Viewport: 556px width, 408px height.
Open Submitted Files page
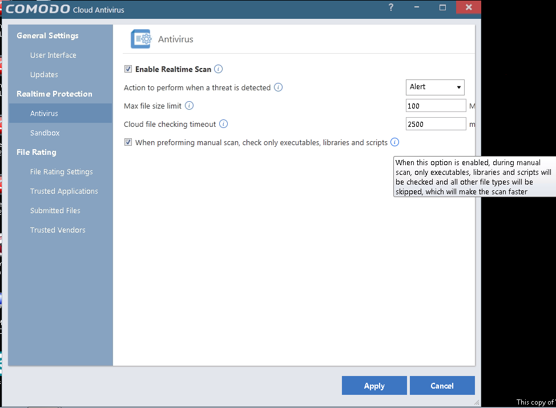coord(55,210)
